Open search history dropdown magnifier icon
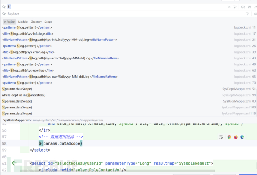 click(4, 7)
